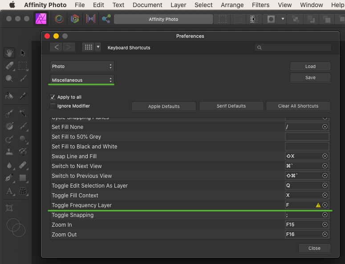
Task: Select the Magic Wand tool
Action: pyautogui.click(x=23, y=113)
